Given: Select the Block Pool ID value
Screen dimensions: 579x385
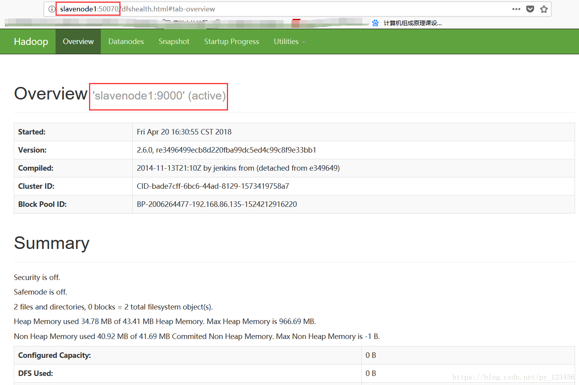Looking at the screenshot, I should [x=217, y=204].
